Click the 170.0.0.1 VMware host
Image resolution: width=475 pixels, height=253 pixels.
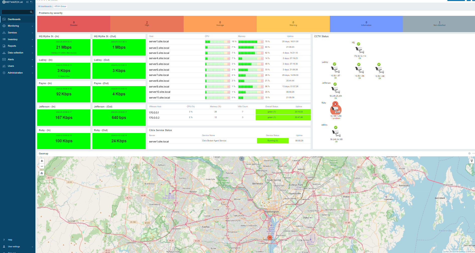(154, 113)
